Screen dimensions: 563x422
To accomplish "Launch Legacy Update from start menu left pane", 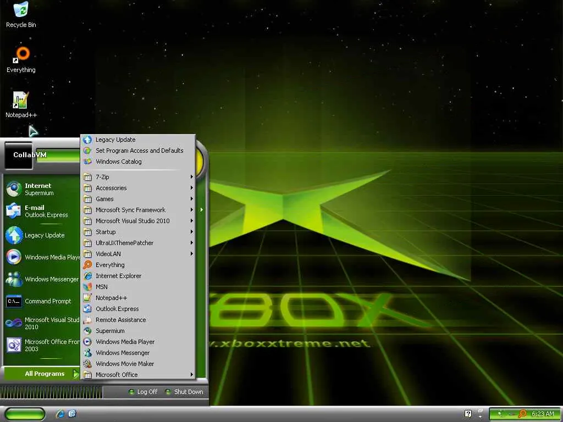I will (42, 235).
